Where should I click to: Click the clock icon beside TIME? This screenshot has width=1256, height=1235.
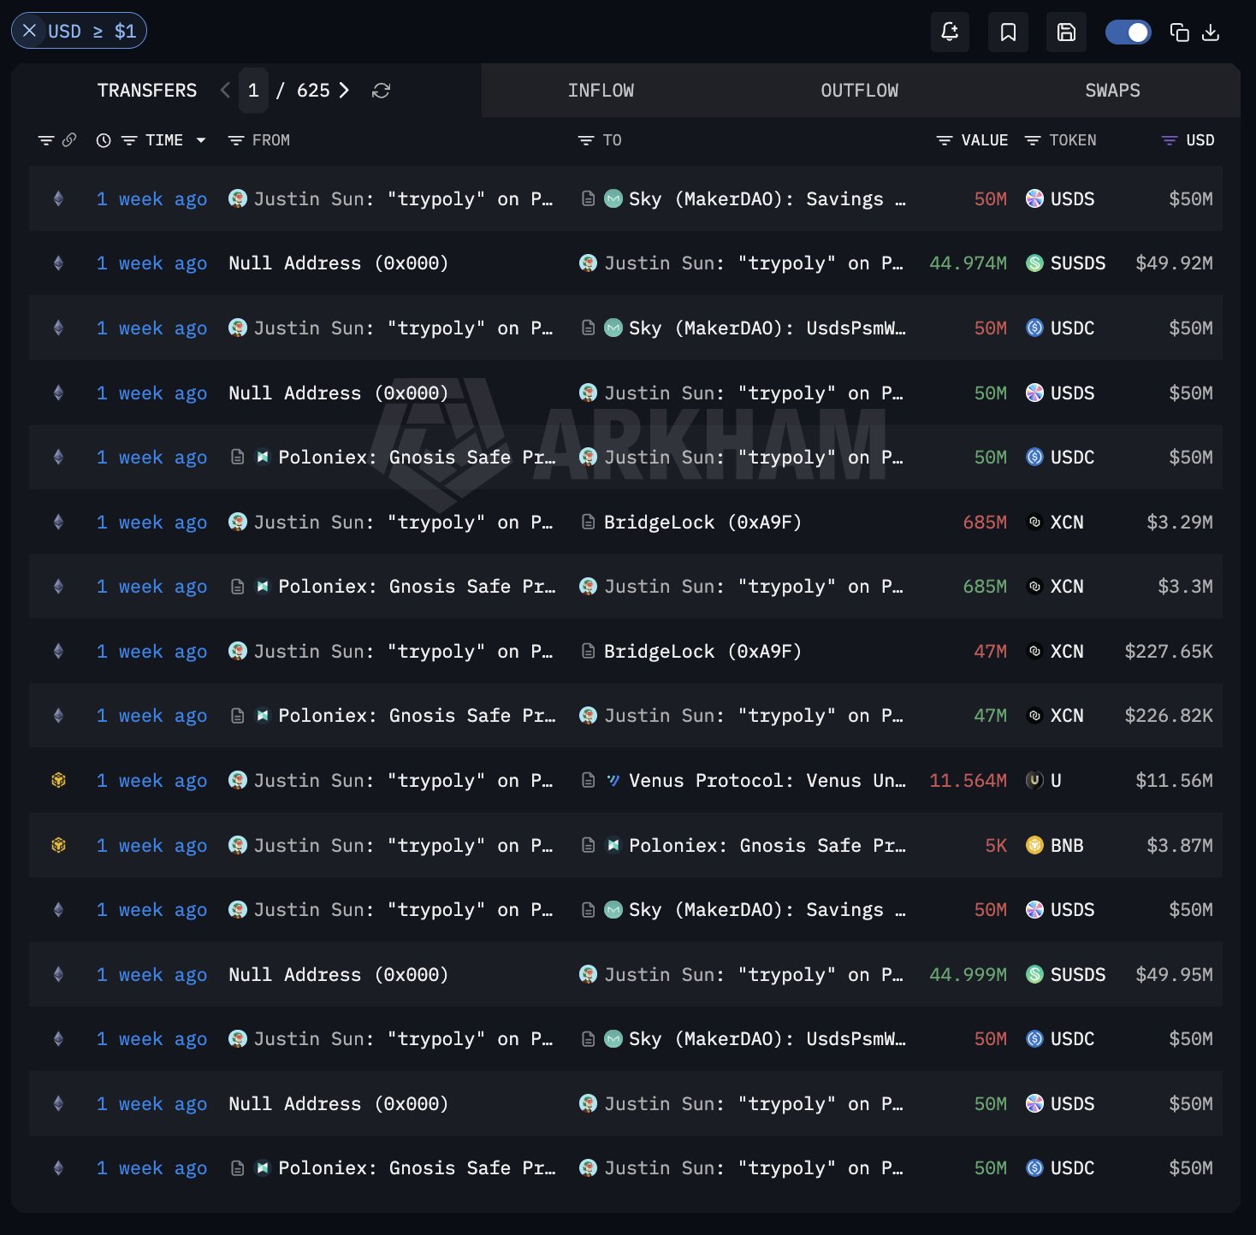click(104, 140)
